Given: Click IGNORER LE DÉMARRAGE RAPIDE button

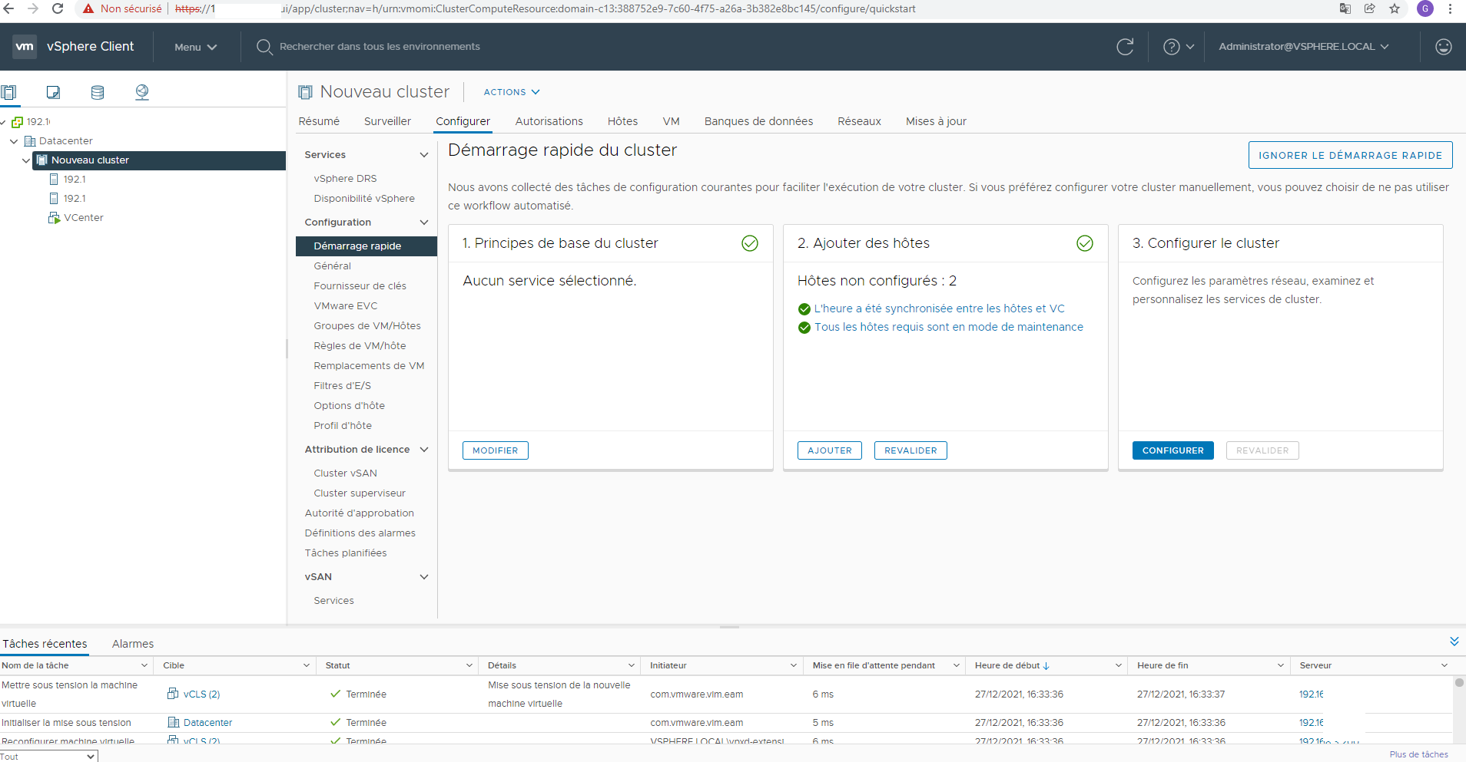Looking at the screenshot, I should pyautogui.click(x=1350, y=155).
